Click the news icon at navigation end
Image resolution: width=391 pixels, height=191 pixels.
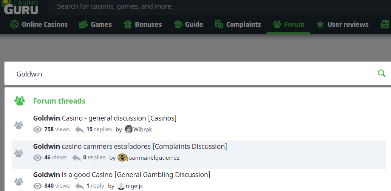click(x=385, y=24)
